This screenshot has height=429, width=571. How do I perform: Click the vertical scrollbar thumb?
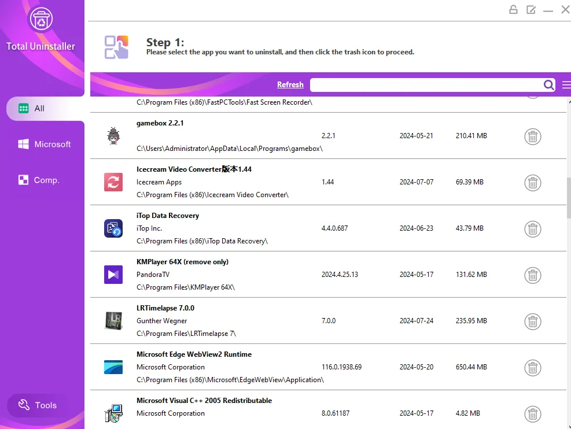pyautogui.click(x=569, y=198)
